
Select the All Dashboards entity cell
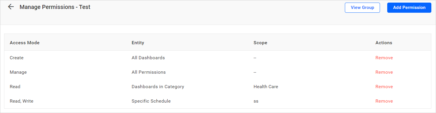(148, 58)
